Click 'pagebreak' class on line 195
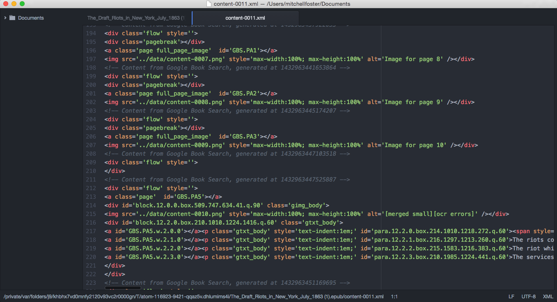This screenshot has height=302, width=557. pyautogui.click(x=161, y=42)
